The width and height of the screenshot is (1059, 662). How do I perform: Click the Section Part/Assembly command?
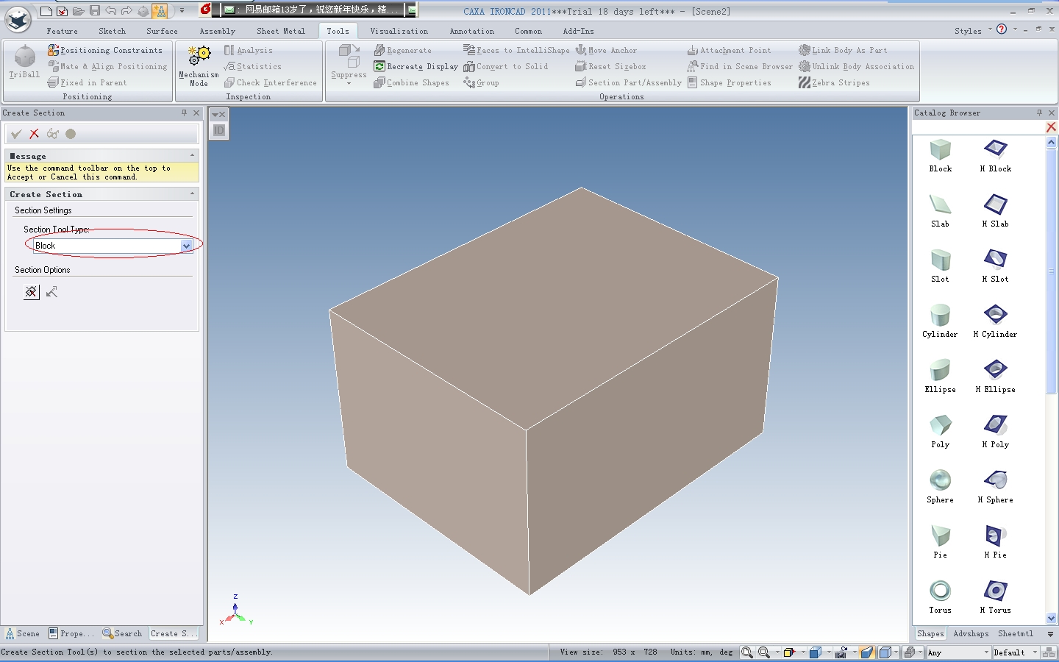pos(628,82)
